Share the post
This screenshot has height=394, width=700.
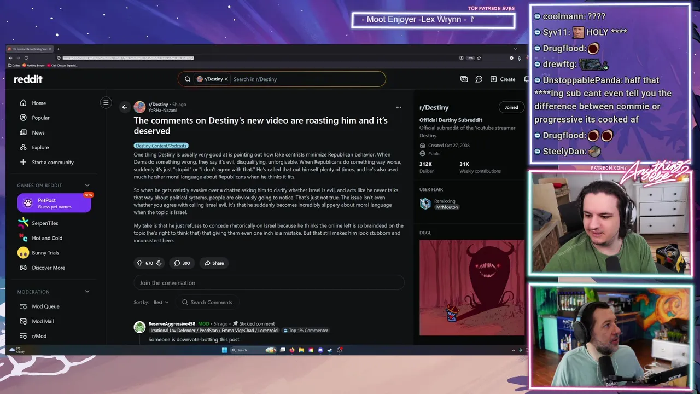point(214,263)
